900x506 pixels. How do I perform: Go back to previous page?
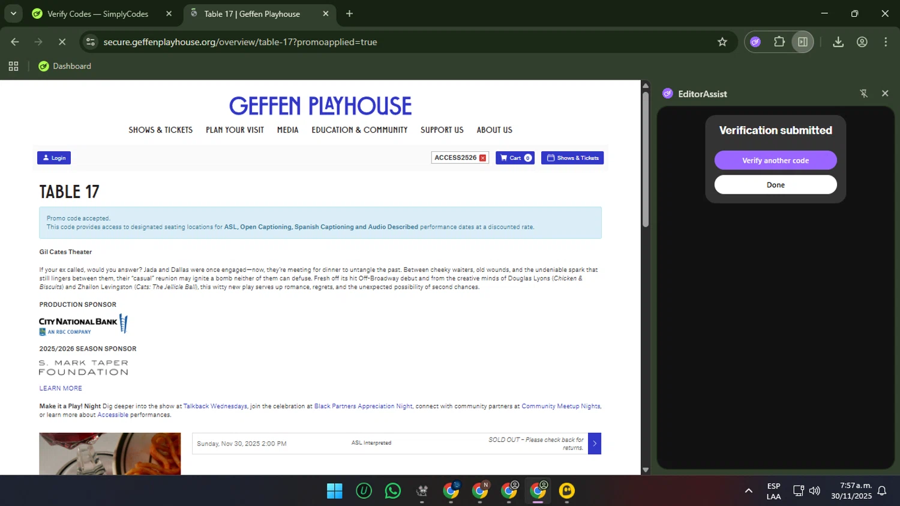[15, 42]
